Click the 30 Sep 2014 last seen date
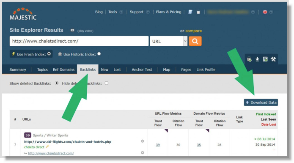 click(x=265, y=145)
